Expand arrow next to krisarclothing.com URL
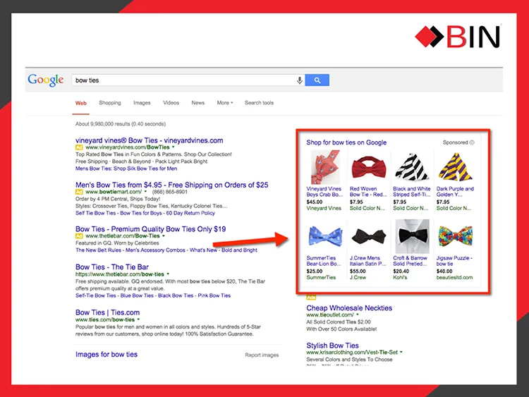This screenshot has width=529, height=397. tap(401, 352)
